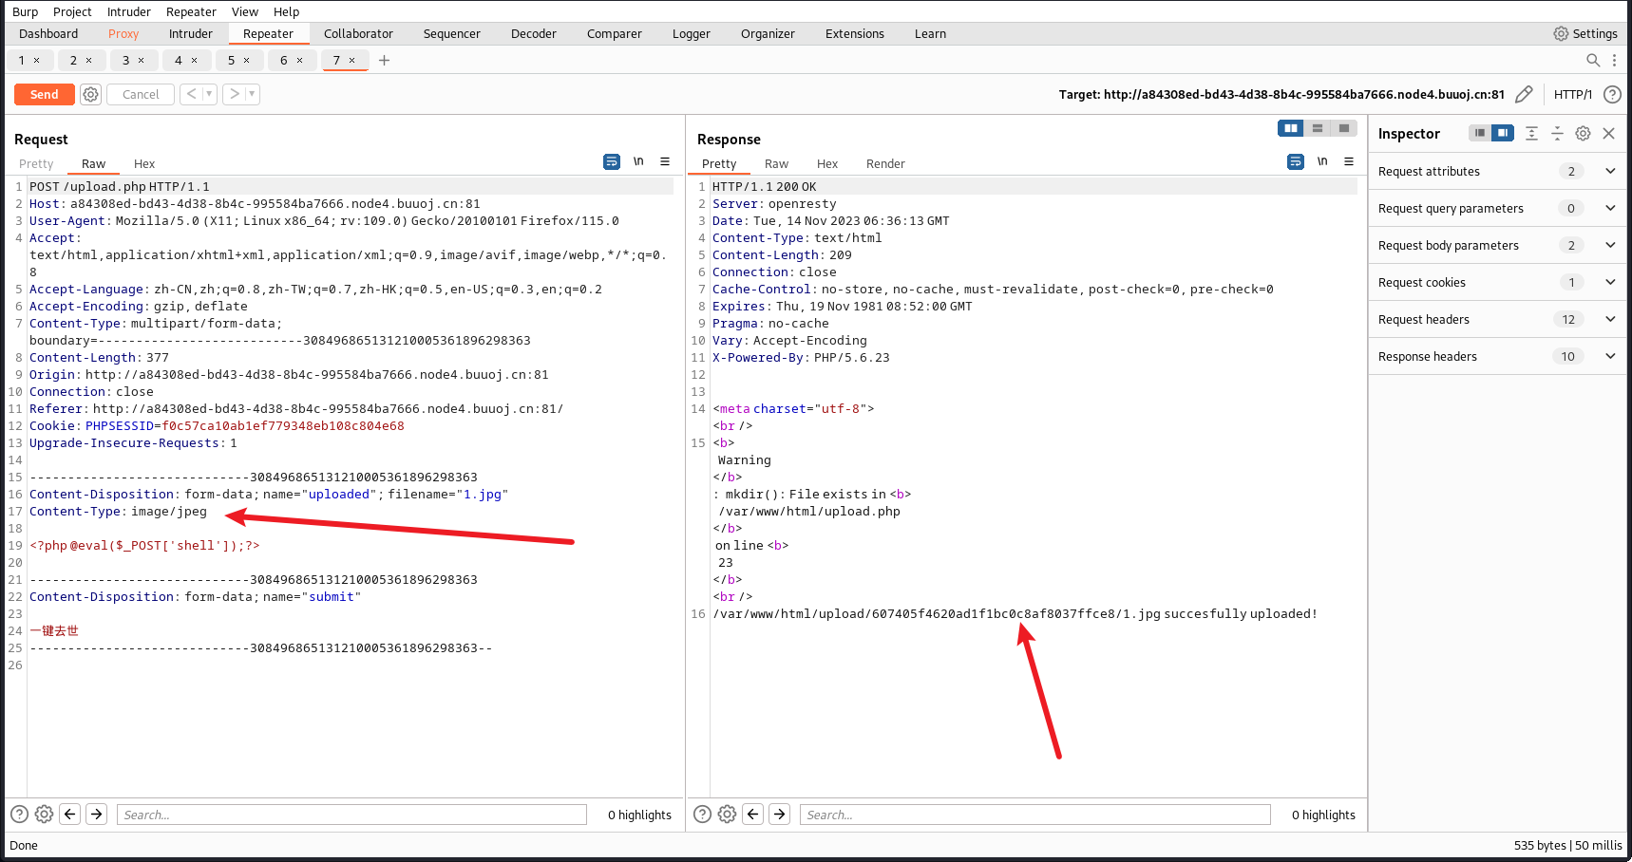Go to next response search match
Screen dimensions: 1632x862
(x=779, y=814)
